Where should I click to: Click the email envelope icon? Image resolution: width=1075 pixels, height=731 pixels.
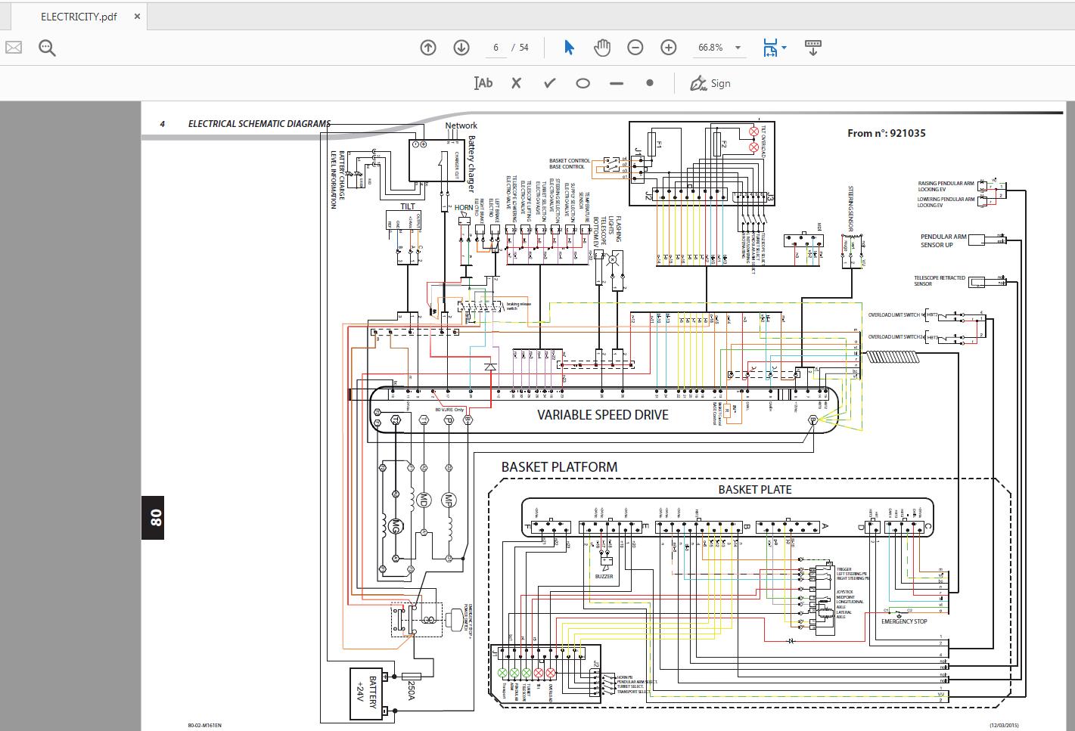(13, 48)
